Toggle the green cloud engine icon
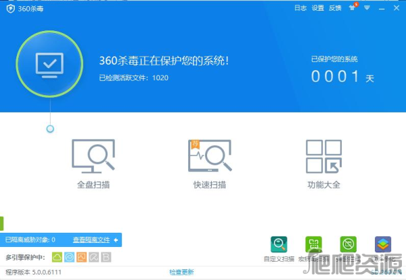The height and width of the screenshot is (280, 406). coord(57,257)
